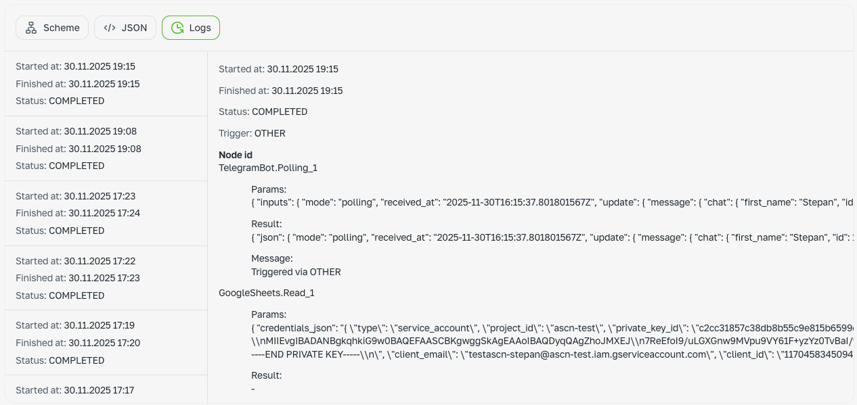
Task: Select the log entry started at 19:08
Action: [106, 149]
